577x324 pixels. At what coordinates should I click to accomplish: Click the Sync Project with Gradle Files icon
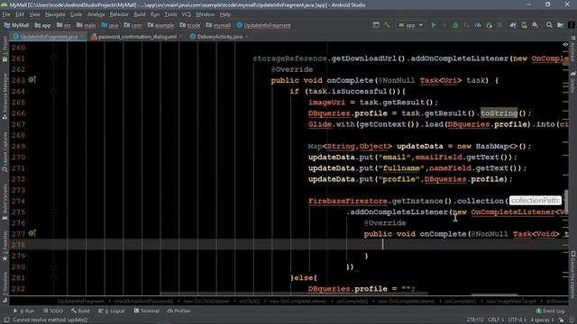(513, 25)
